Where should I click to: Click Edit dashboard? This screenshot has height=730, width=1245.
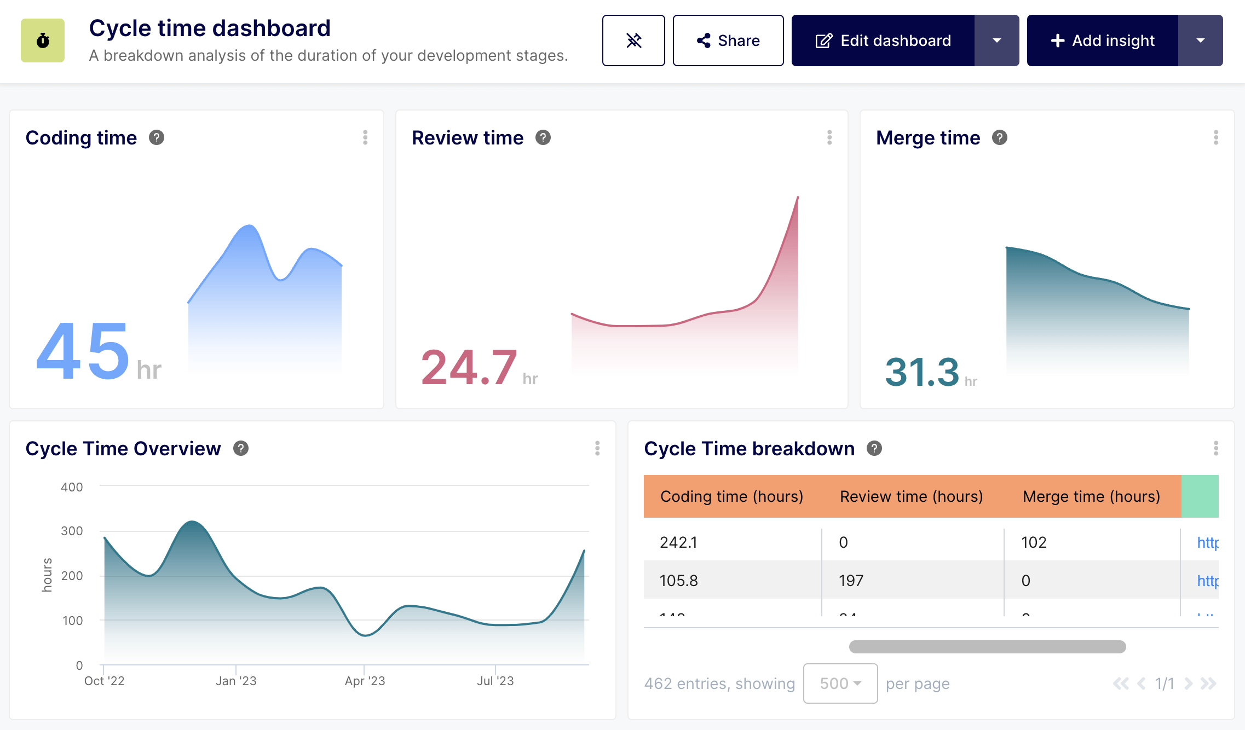coord(883,40)
